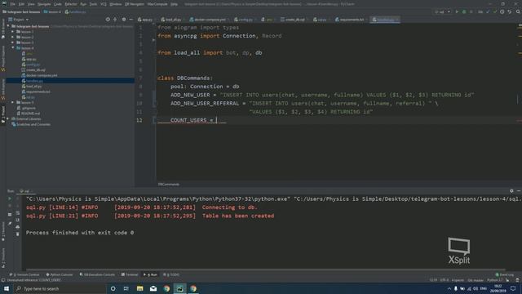
Task: Collapse the telegram-bot-lessons root folder
Action: [8, 26]
